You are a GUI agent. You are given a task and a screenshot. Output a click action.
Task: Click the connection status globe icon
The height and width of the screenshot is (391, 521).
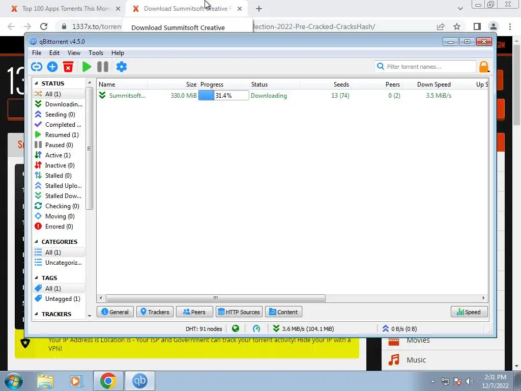pyautogui.click(x=236, y=329)
